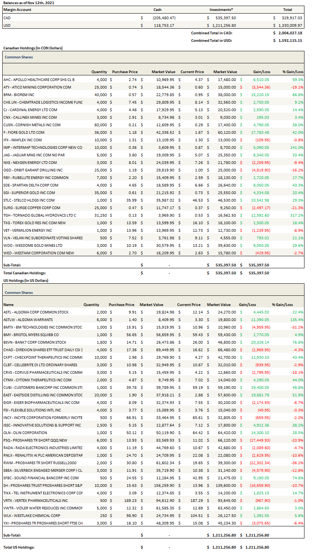Click the TGH Tornado 317.2% gain cell
This screenshot has height=555, width=312.
coord(297,215)
